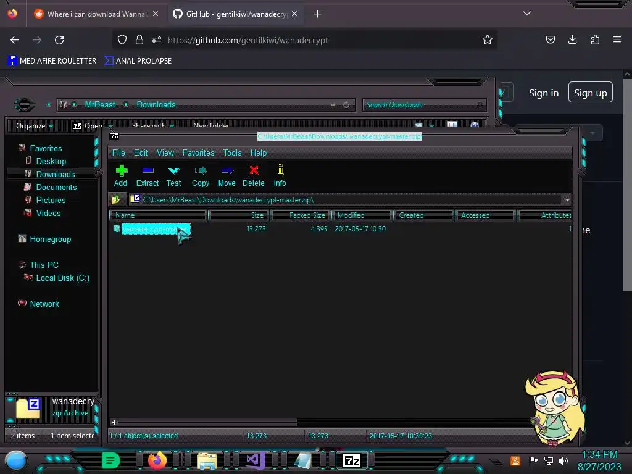Refresh the Explorer folder view

(x=346, y=105)
